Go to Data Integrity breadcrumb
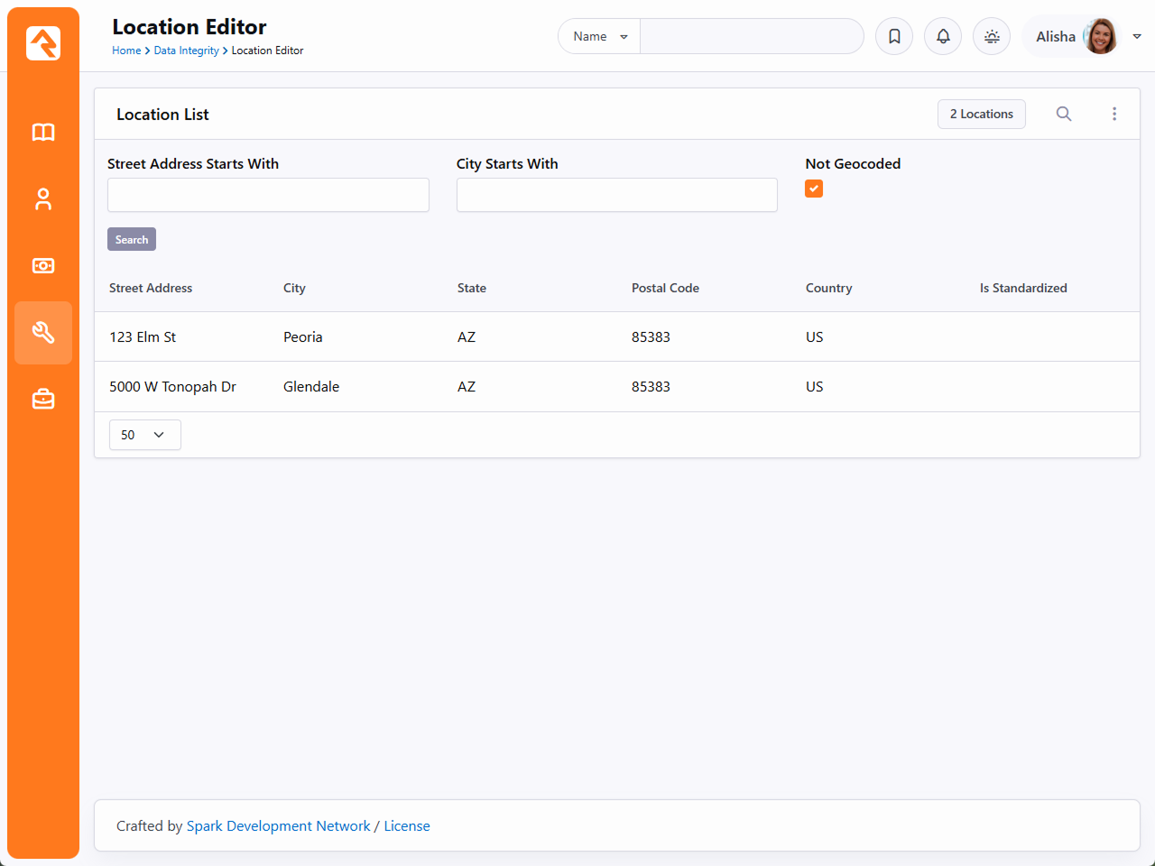1155x866 pixels. (186, 51)
